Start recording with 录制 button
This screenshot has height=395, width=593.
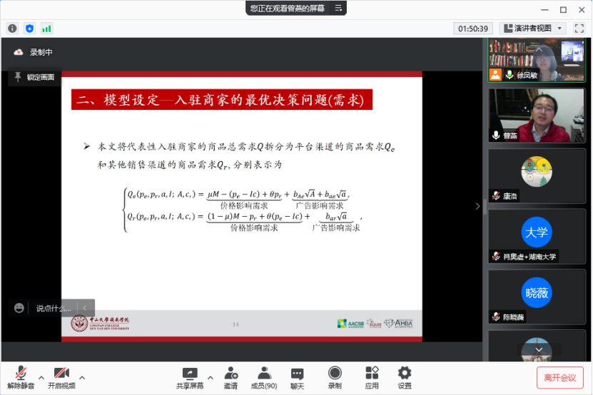click(335, 378)
